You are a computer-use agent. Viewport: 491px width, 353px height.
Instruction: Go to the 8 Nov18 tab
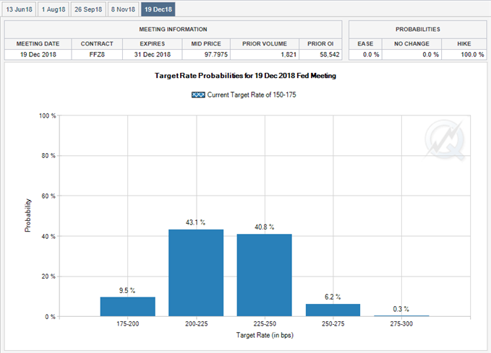point(123,9)
